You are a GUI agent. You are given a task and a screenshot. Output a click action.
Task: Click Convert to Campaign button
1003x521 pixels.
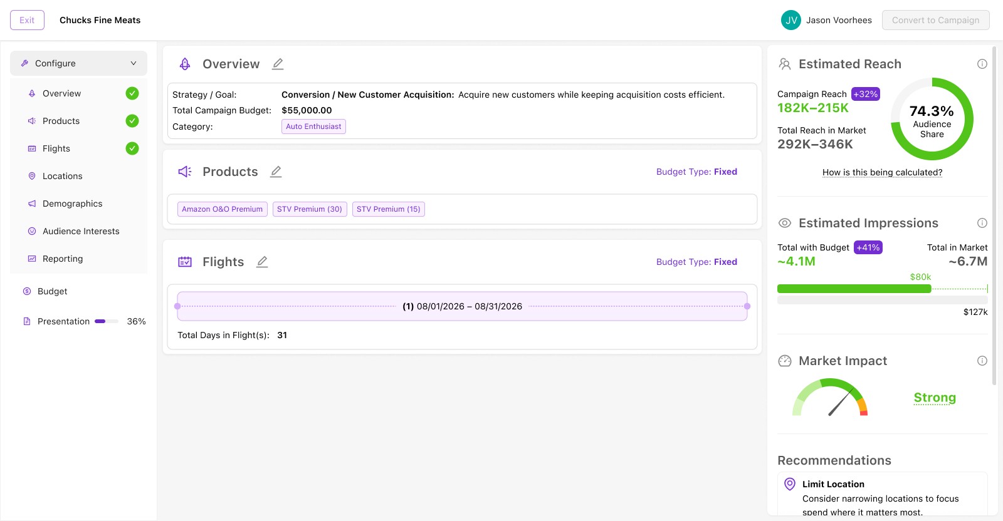pos(935,20)
